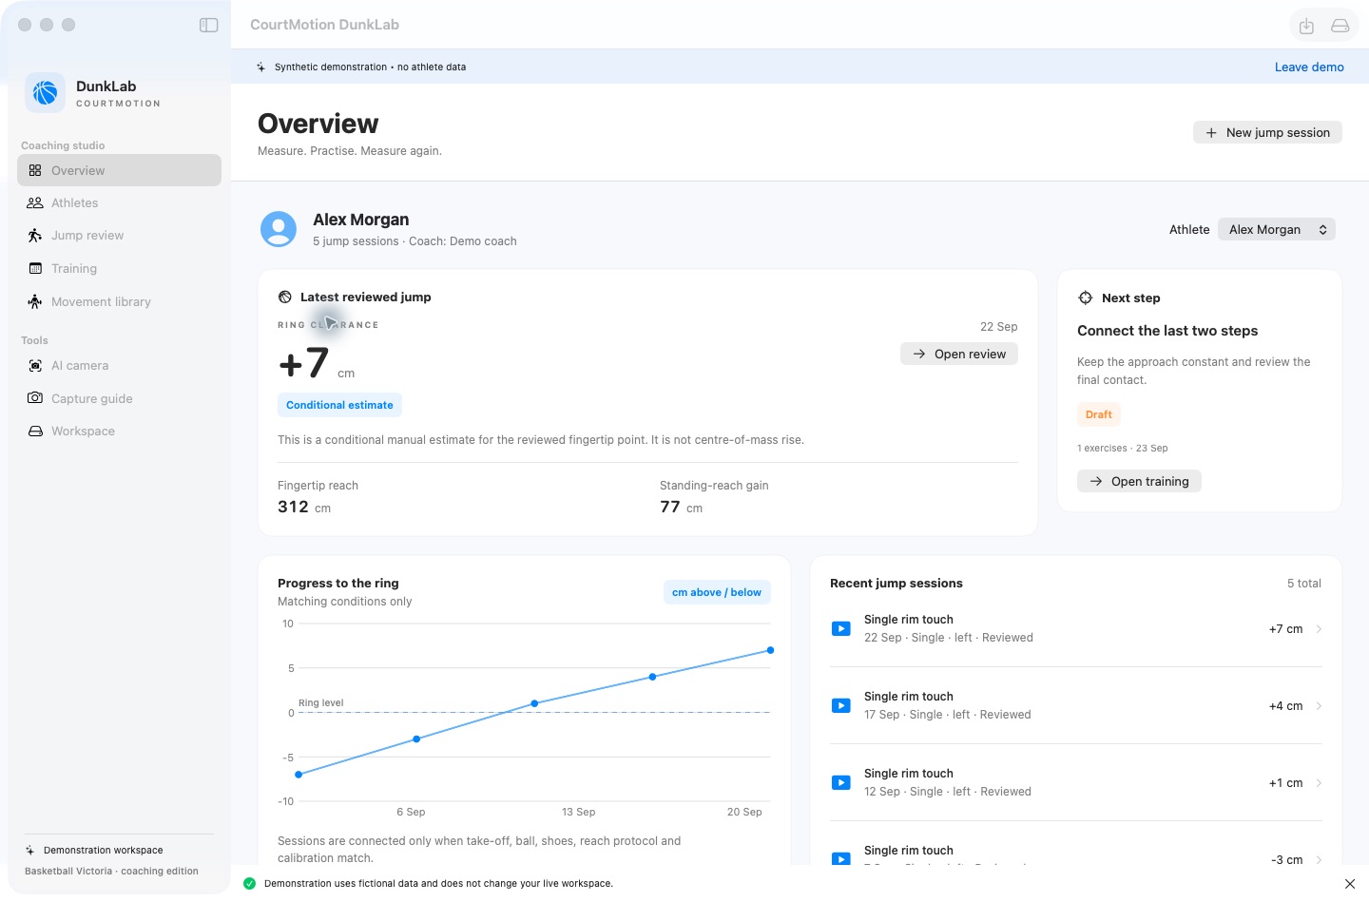Click Alex Morgan's profile avatar
The width and height of the screenshot is (1369, 902).
tap(279, 229)
